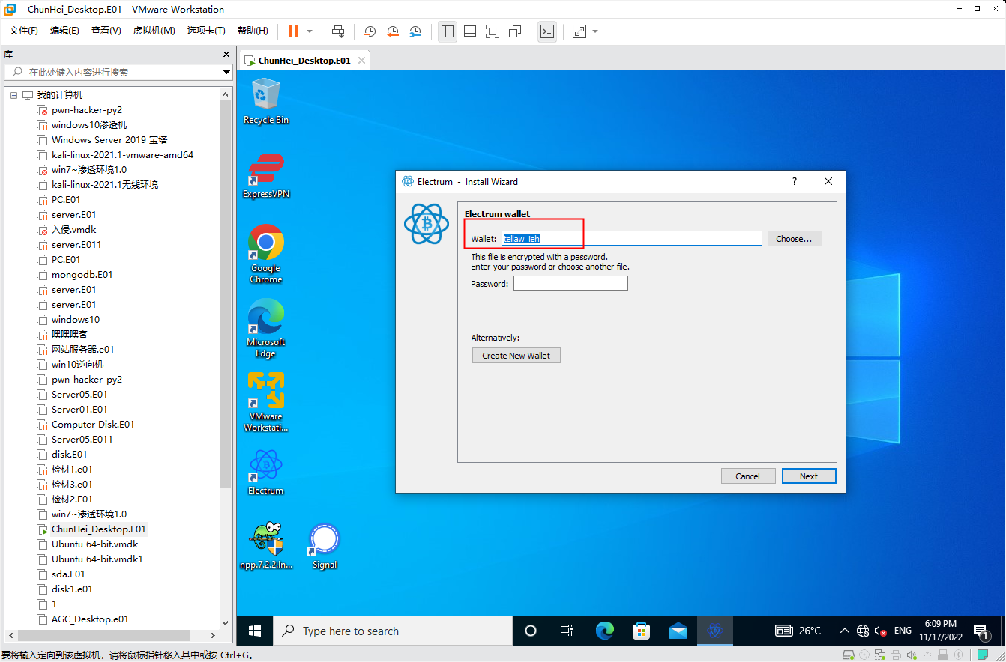
Task: Select the ExpressVPN desktop shortcut
Action: click(x=265, y=175)
